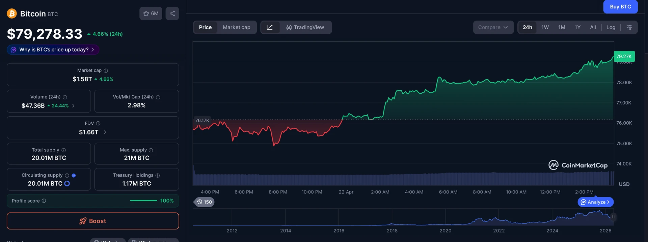The width and height of the screenshot is (648, 242).
Task: Click Max. supply info icon
Action: (151, 150)
